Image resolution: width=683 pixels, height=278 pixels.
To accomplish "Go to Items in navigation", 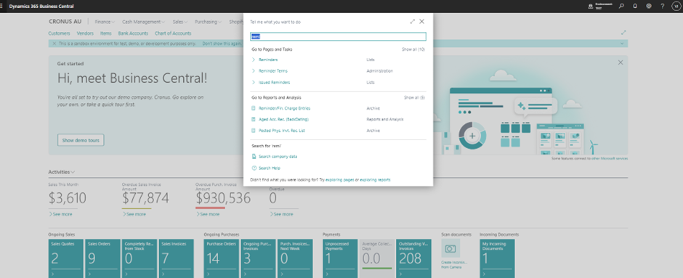I will tap(106, 33).
